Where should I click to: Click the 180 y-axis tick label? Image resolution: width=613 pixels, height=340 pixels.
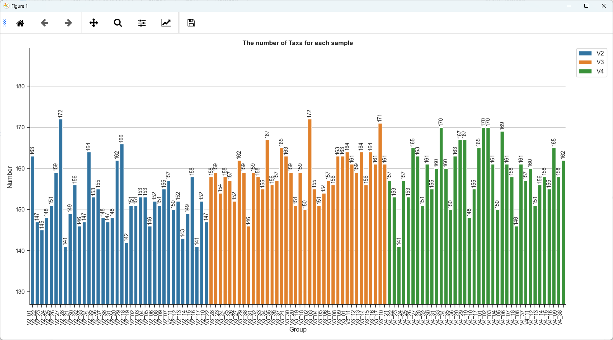coord(20,86)
